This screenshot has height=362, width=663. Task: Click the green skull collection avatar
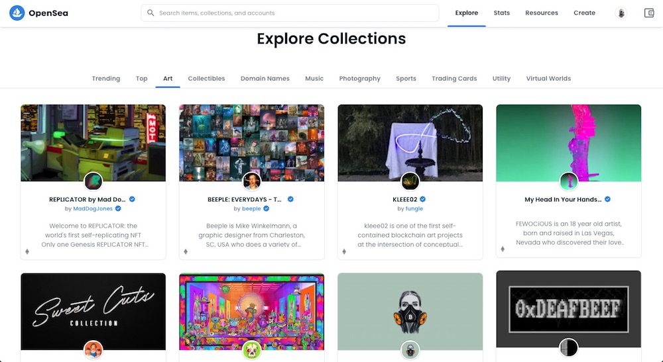251,350
